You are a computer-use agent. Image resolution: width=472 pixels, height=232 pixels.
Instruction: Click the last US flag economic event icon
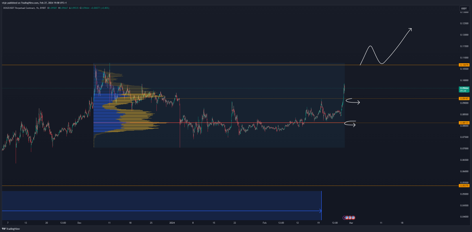[x=352, y=217]
